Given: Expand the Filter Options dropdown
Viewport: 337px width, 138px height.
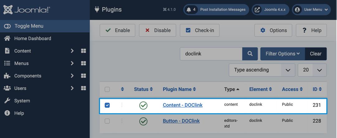Looking at the screenshot, I should tap(282, 54).
